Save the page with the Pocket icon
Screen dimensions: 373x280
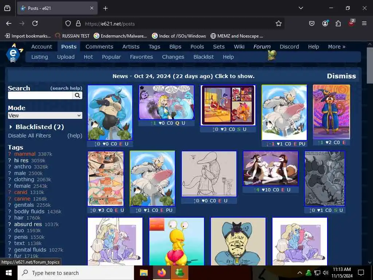[x=312, y=23]
